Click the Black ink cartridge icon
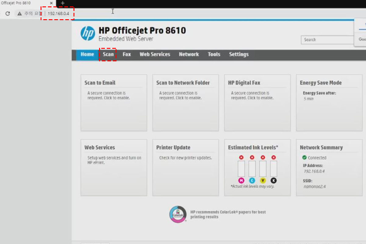The image size is (366, 244). point(274,180)
